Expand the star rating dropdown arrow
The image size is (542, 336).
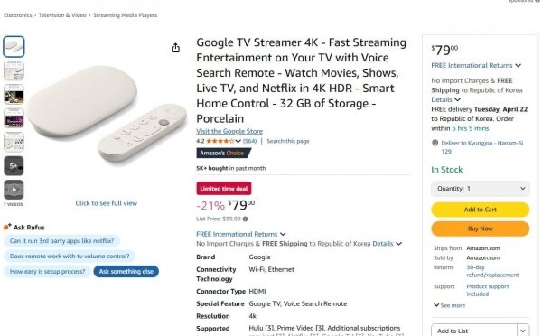pyautogui.click(x=238, y=141)
